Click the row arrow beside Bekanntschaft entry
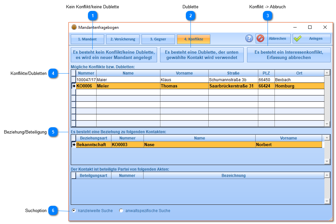Image resolution: width=336 pixels, height=224 pixels. click(x=74, y=145)
